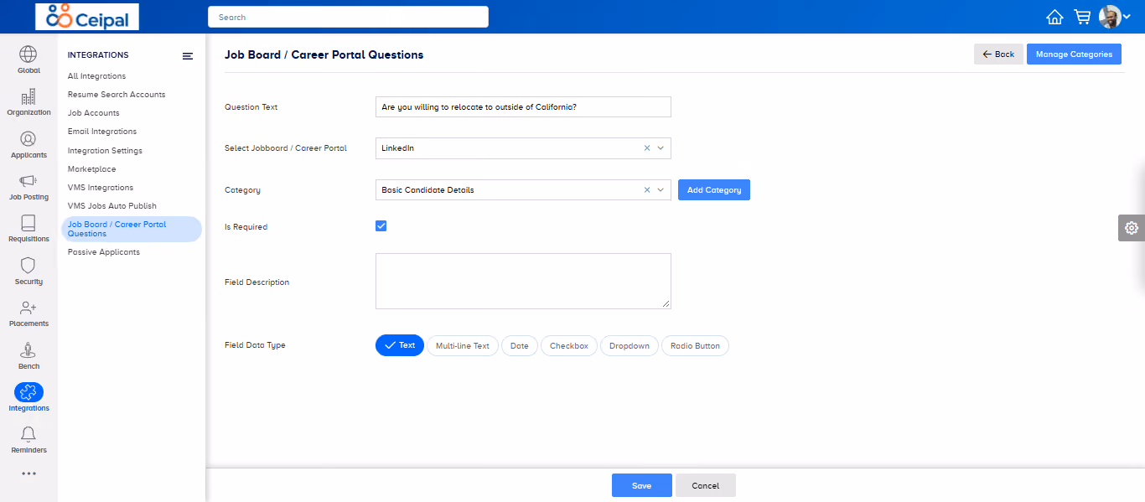The height and width of the screenshot is (502, 1145).
Task: Open Marketplace menu item
Action: 92,169
